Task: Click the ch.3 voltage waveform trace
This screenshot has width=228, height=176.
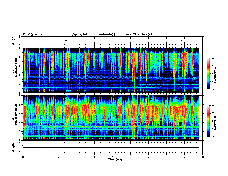Action: (x=111, y=148)
